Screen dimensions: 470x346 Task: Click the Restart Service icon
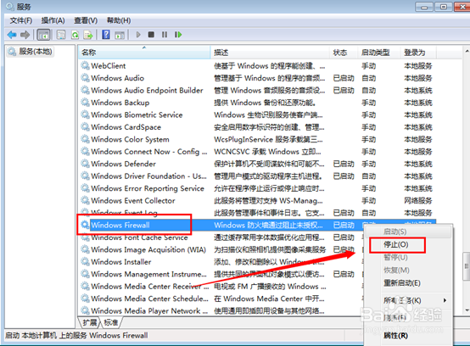pos(178,35)
